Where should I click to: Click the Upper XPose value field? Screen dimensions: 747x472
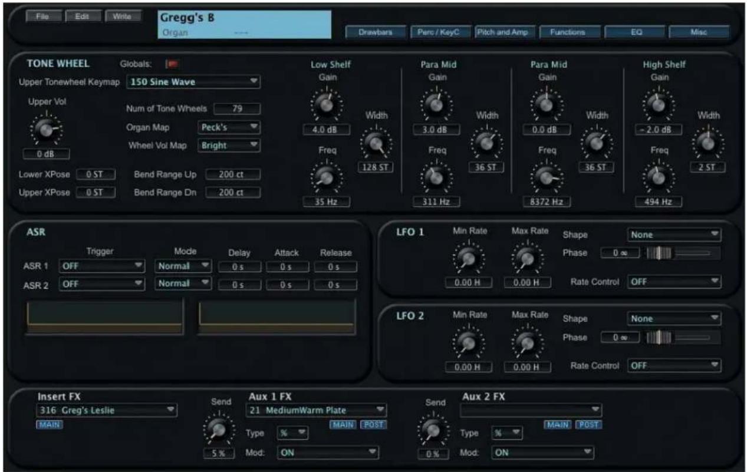tap(96, 193)
